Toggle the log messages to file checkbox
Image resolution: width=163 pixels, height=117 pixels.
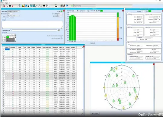(11, 30)
